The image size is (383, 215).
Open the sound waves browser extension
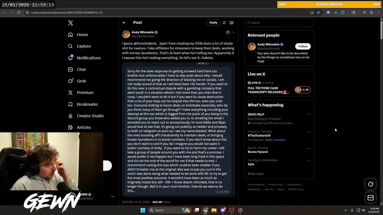[335, 13]
